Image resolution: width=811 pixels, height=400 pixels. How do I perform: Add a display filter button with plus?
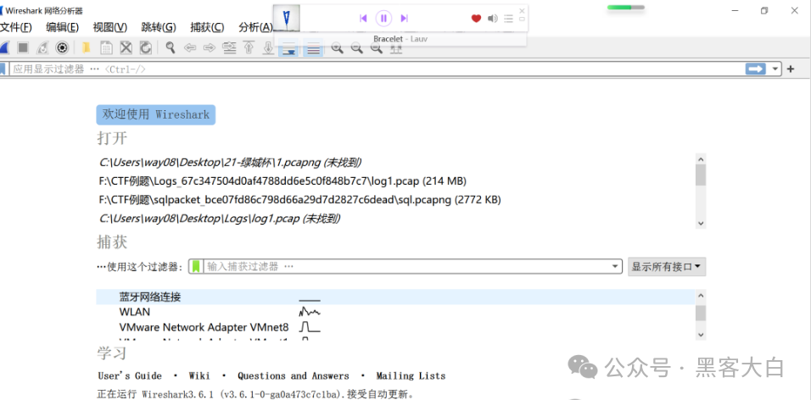[x=791, y=69]
